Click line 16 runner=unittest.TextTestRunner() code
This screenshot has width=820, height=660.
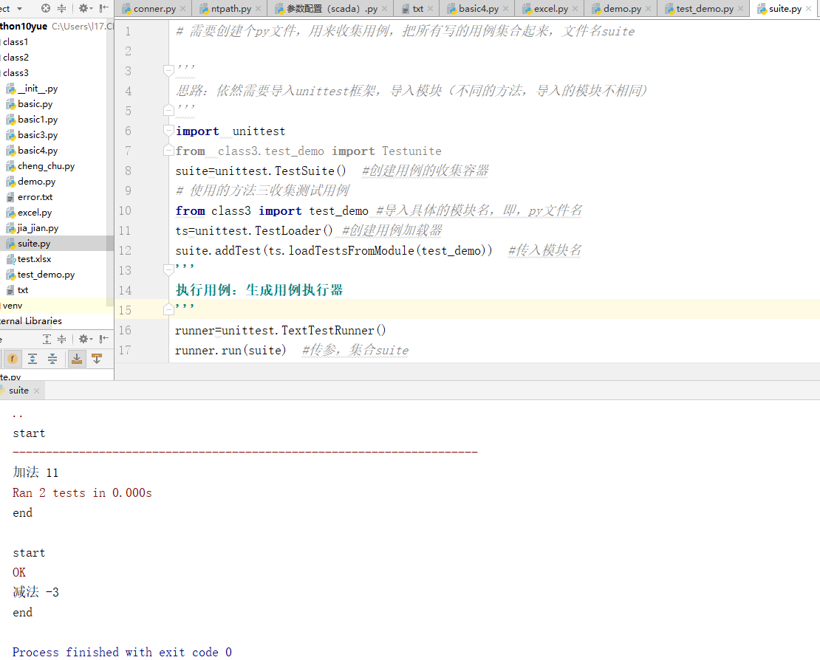pos(280,330)
